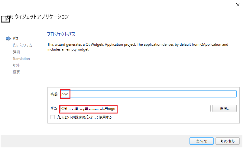Click the キャンセル button
243x148 pixels.
coord(228,141)
